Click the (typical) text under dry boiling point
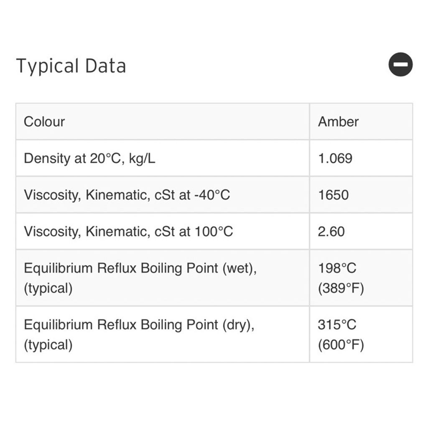This screenshot has height=428, width=428. [48, 345]
